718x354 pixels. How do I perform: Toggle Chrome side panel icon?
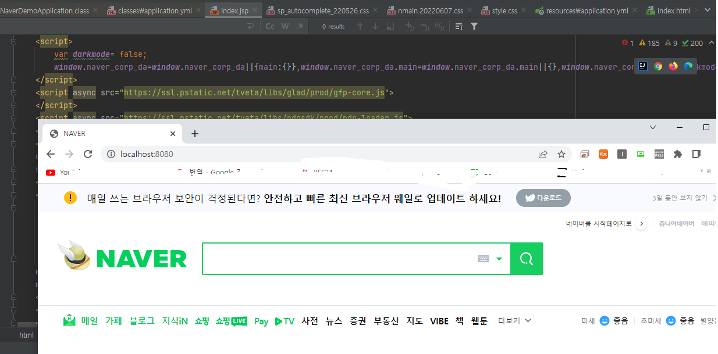[x=696, y=154]
